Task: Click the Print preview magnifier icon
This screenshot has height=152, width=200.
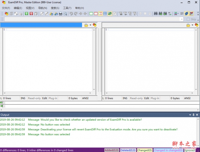Action: pos(66,14)
